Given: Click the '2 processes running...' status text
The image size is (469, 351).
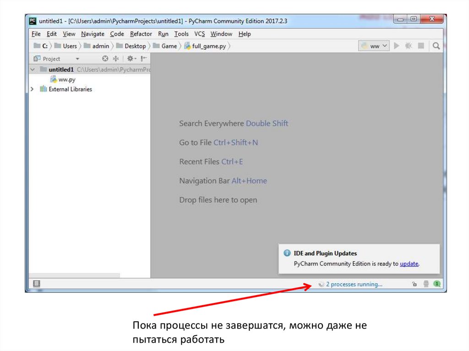Looking at the screenshot, I should [x=354, y=284].
